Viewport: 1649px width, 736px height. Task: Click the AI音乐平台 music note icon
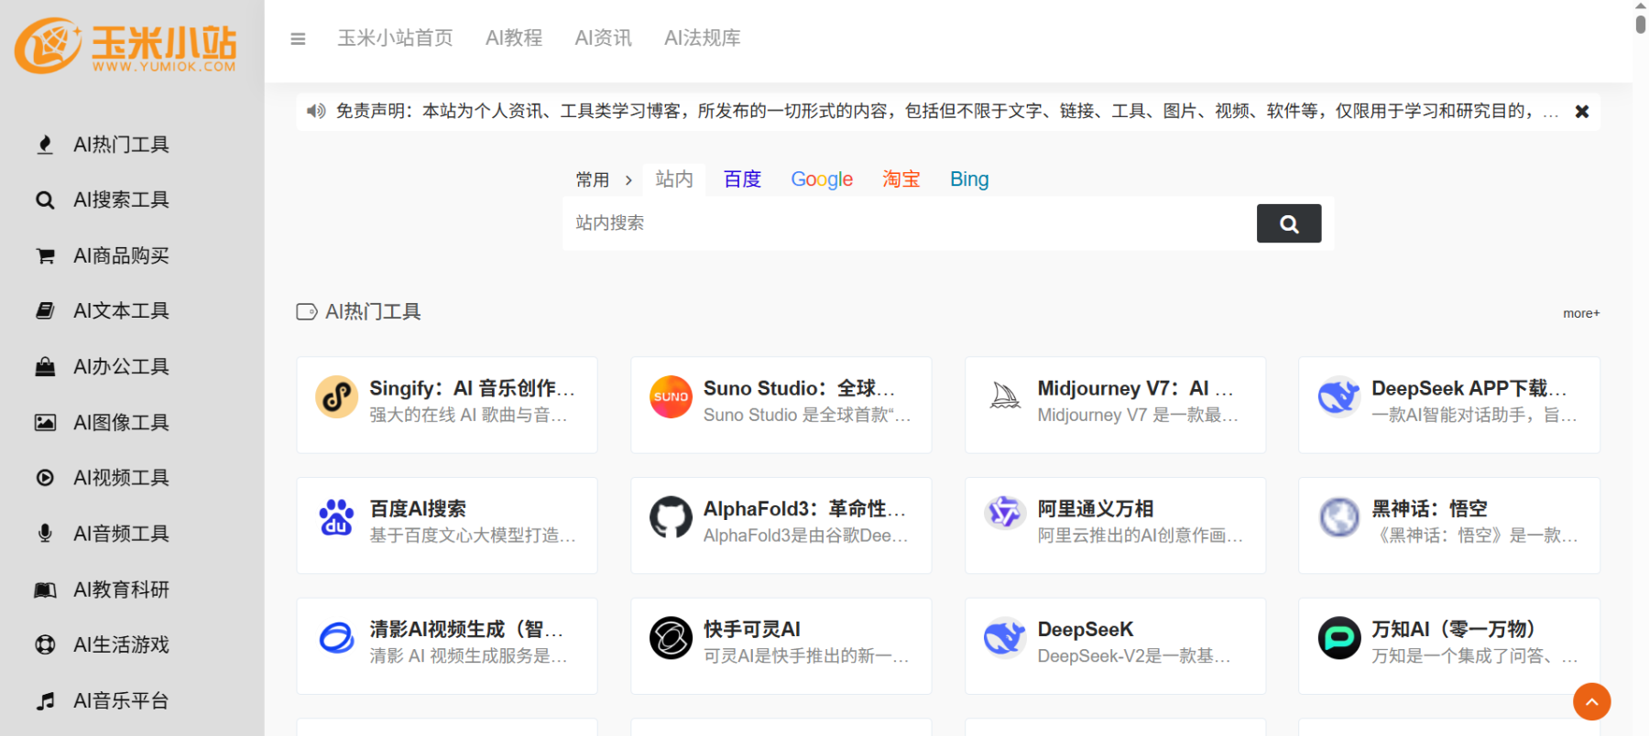tap(45, 700)
